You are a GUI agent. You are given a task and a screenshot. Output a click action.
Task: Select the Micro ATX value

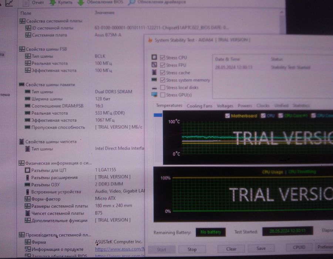coord(105,198)
